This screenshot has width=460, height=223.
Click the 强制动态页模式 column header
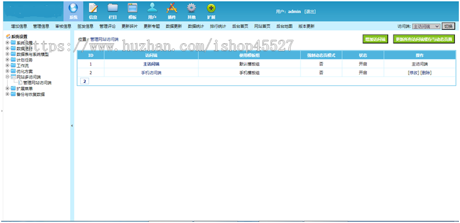coord(321,55)
